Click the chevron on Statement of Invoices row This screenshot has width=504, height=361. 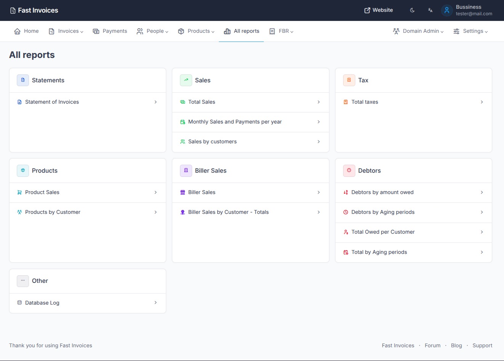coord(156,102)
